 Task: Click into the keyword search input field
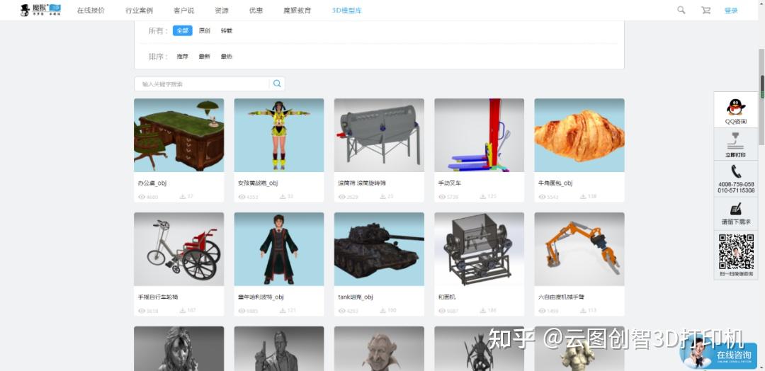[x=201, y=84]
